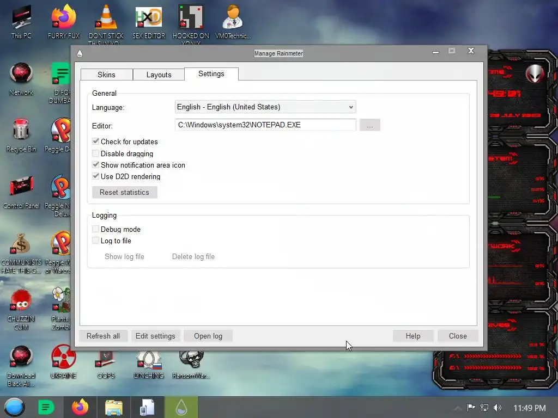Image resolution: width=558 pixels, height=418 pixels.
Task: Open Recycle Bin desktop icon
Action: [21, 136]
